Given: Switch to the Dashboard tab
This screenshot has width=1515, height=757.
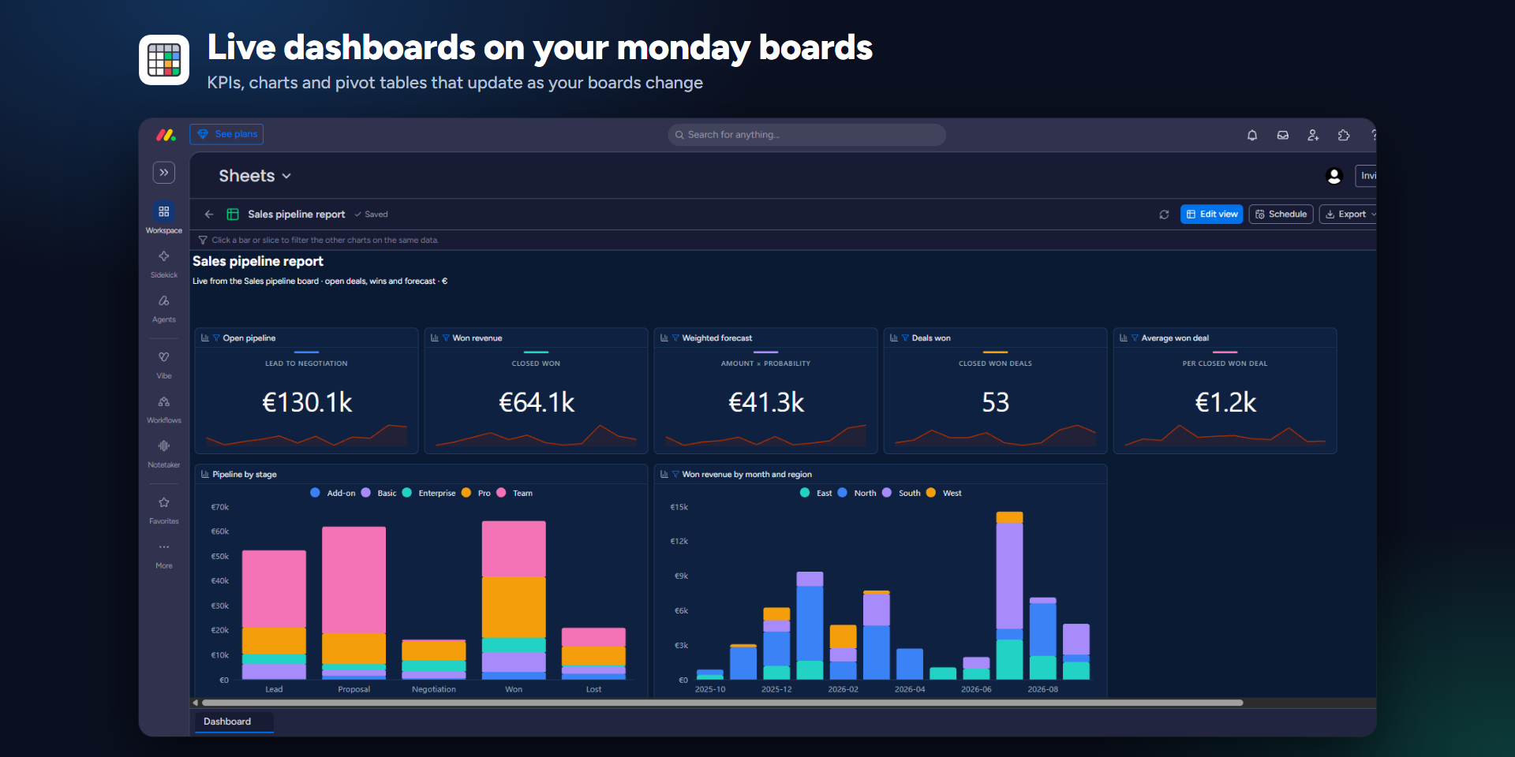Looking at the screenshot, I should 234,722.
